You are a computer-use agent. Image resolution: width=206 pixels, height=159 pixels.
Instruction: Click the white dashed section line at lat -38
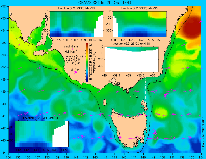(53, 76)
